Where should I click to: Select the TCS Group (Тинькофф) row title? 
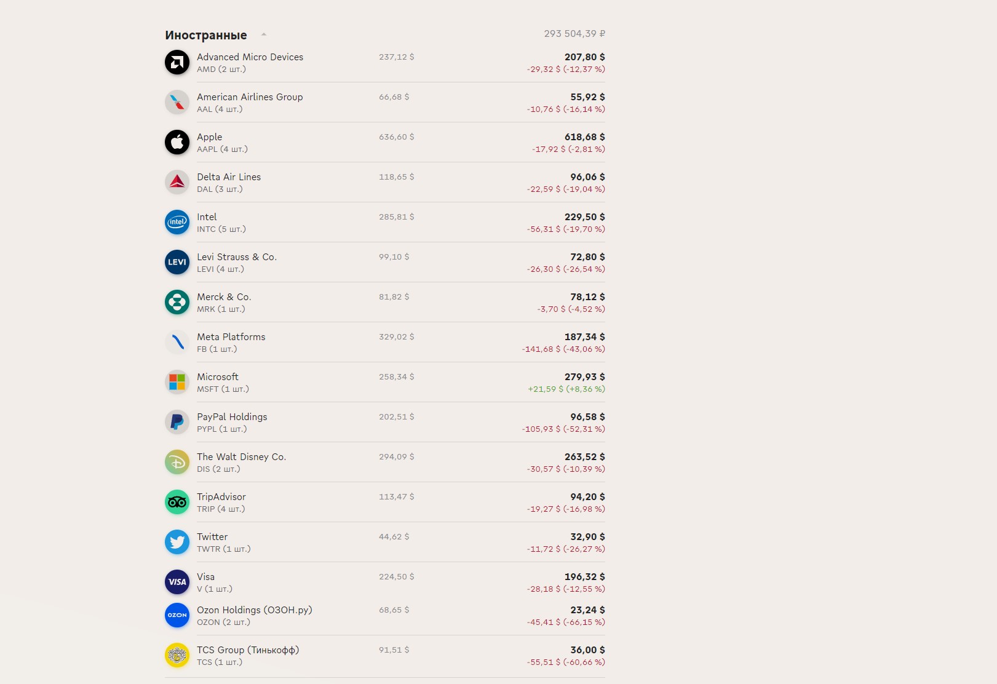(248, 650)
